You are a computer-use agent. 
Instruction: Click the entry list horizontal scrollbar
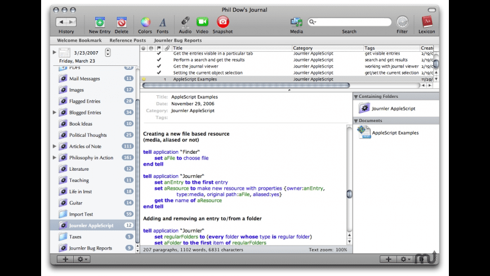coord(246,85)
